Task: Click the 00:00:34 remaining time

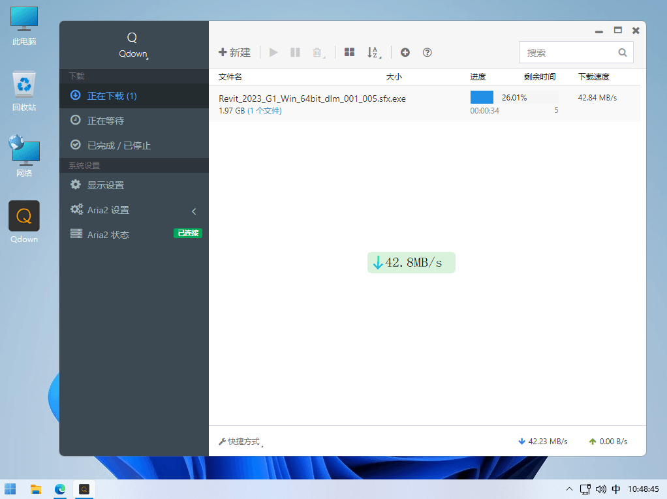Action: [x=484, y=110]
